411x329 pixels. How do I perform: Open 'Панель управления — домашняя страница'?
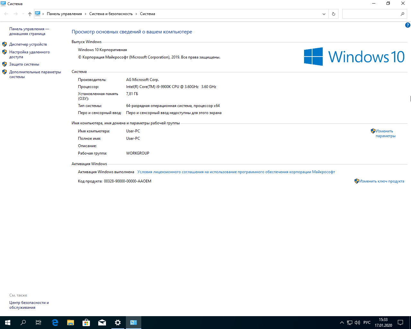coord(29,31)
